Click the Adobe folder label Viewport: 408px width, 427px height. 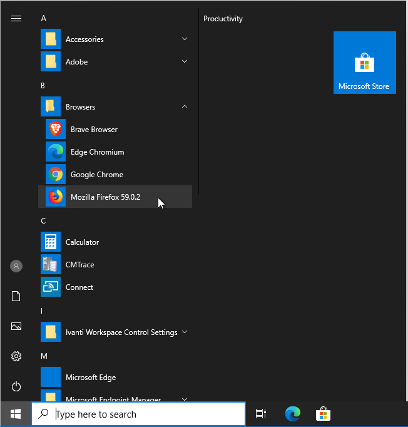[76, 62]
